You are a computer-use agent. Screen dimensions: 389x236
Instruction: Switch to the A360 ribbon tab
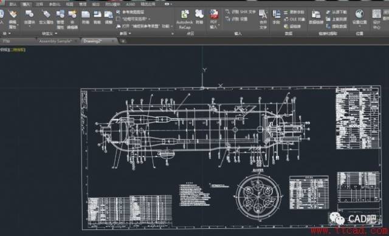point(131,4)
